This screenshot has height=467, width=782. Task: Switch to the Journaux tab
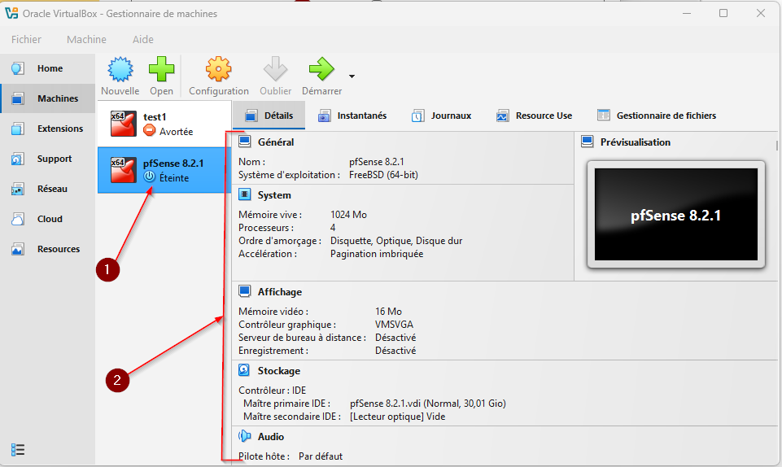[441, 116]
